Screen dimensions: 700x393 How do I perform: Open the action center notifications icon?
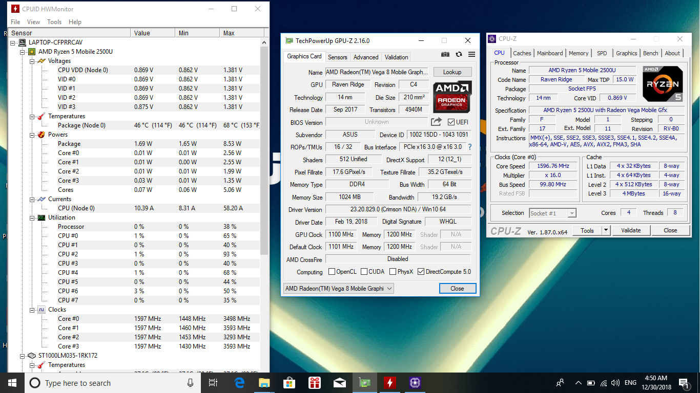(x=683, y=383)
